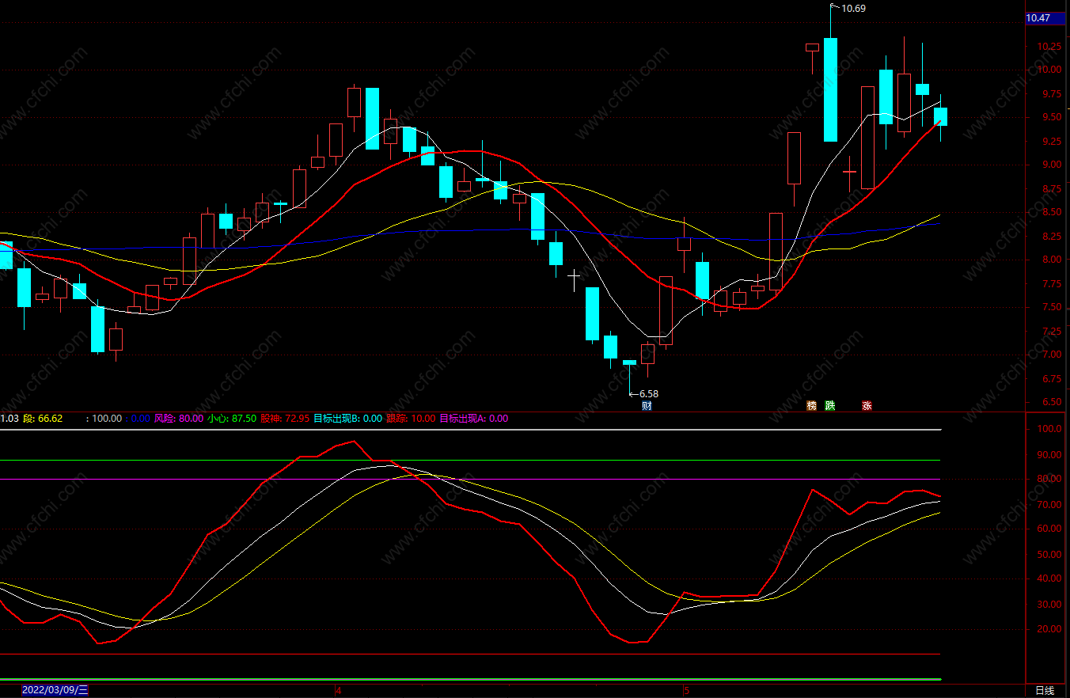Click month 5 marker on the time axis
Viewport: 1070px width, 698px height.
[687, 691]
